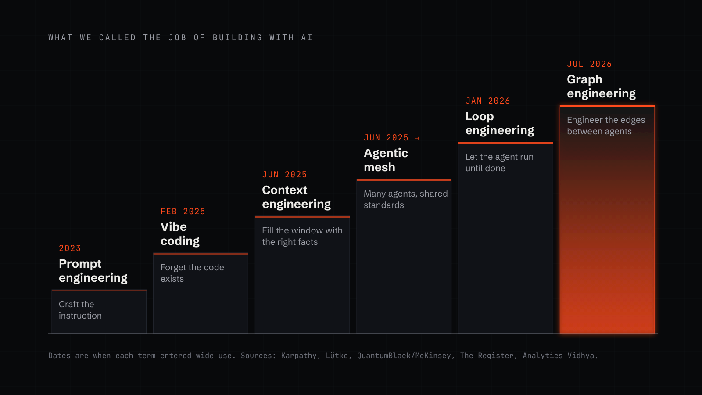Click 'Forget the code exists' text
This screenshot has height=395, width=702.
pyautogui.click(x=192, y=273)
